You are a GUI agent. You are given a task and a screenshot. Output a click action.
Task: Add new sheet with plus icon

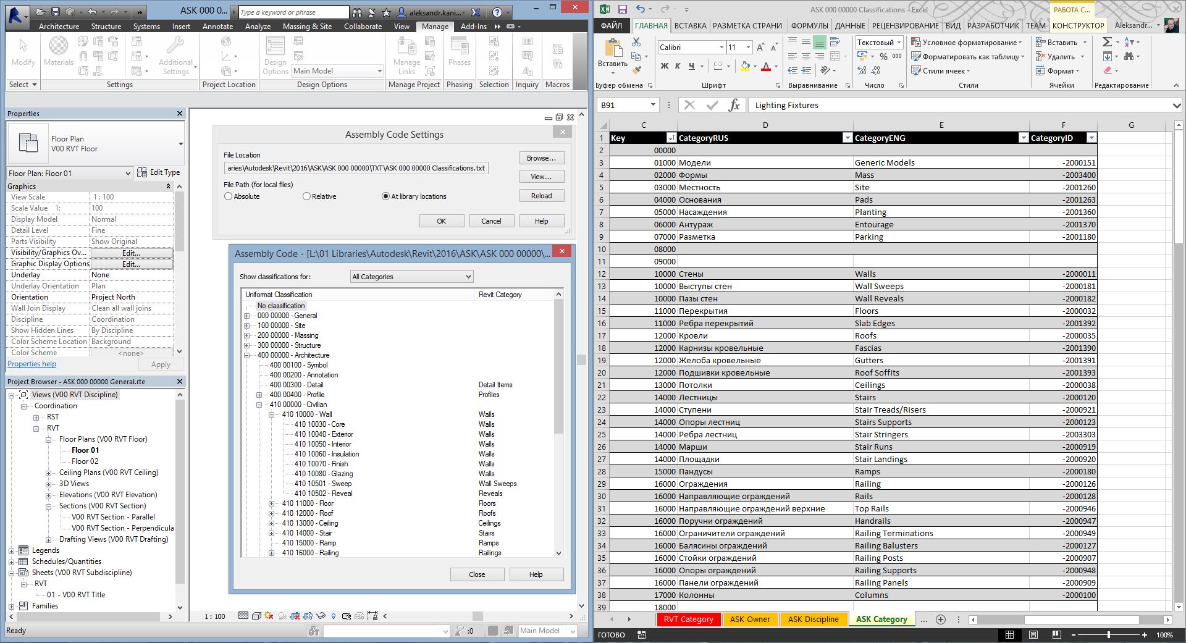pyautogui.click(x=940, y=619)
